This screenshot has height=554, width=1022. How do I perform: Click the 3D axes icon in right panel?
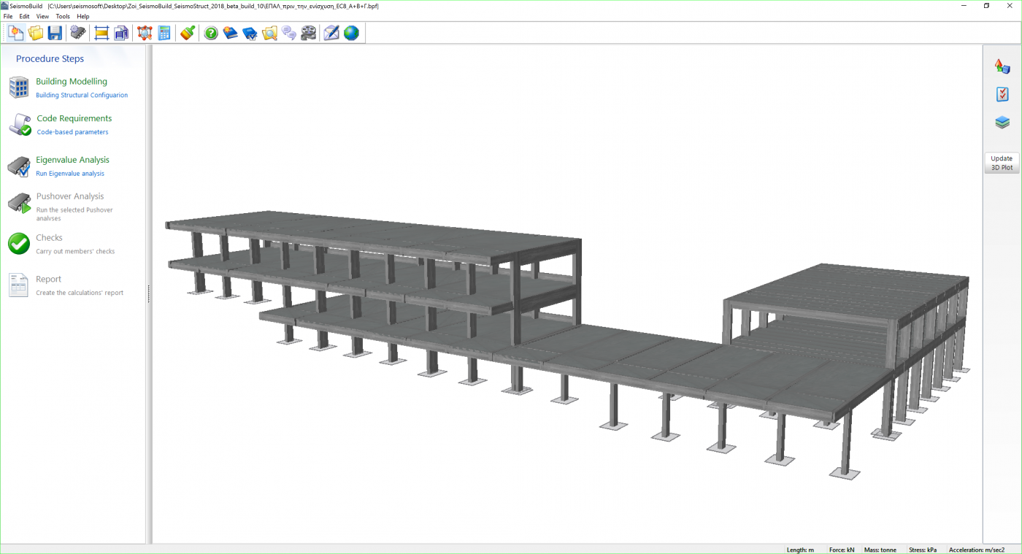tap(1002, 66)
